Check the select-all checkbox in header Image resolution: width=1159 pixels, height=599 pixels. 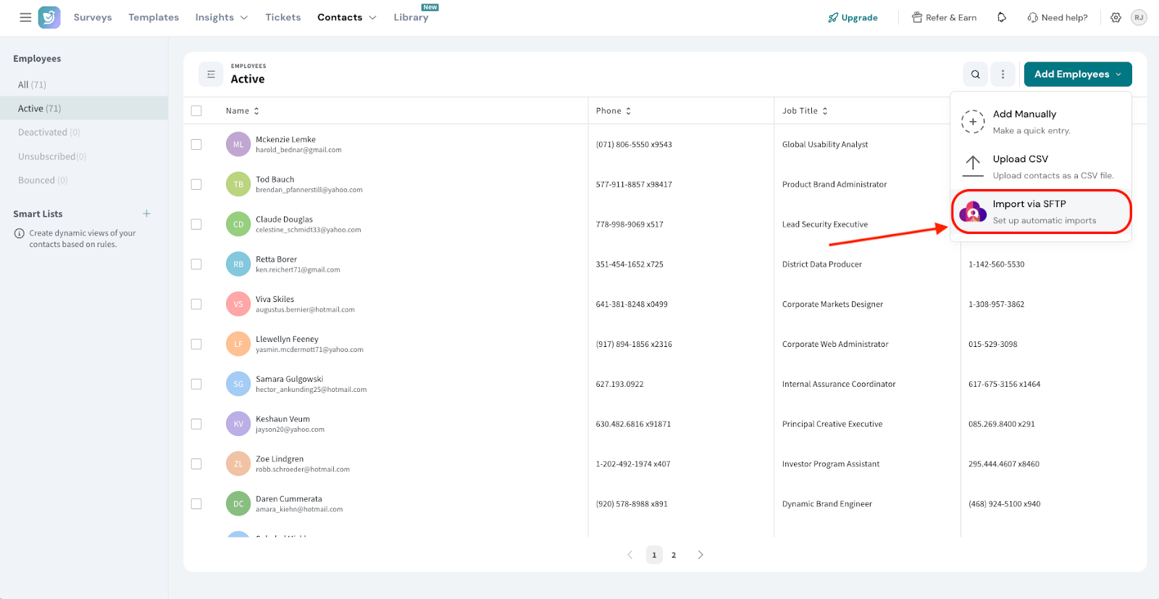point(196,111)
